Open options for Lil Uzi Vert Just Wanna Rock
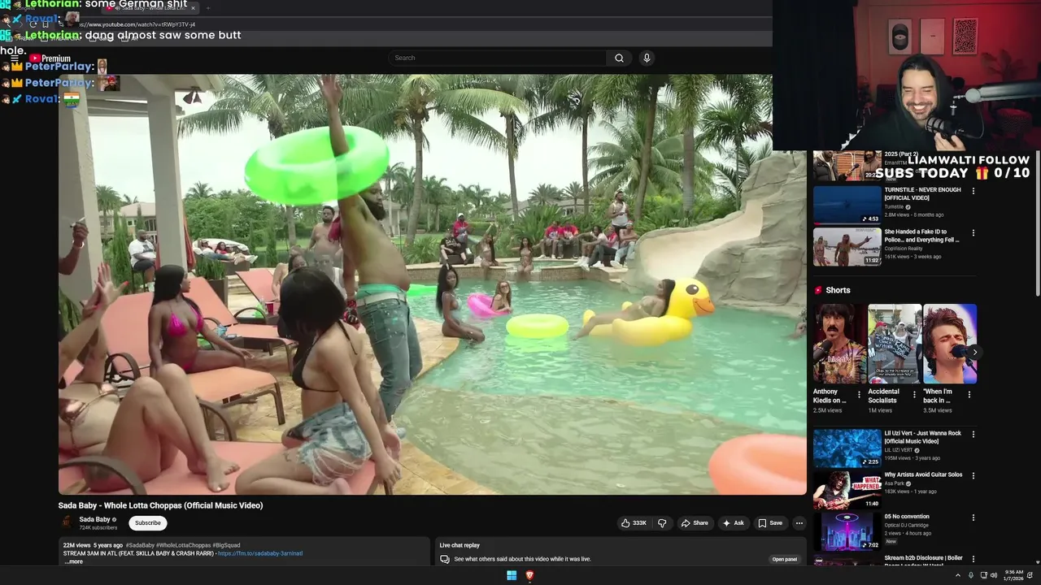 (x=973, y=434)
